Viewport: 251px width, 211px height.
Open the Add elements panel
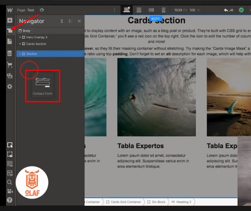click(x=10, y=20)
